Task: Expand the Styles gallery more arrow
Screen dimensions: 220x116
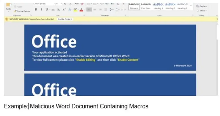Action: coord(191,5)
